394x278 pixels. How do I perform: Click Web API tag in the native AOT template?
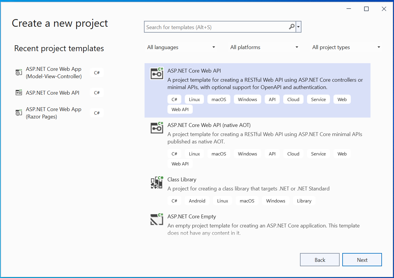(x=180, y=164)
